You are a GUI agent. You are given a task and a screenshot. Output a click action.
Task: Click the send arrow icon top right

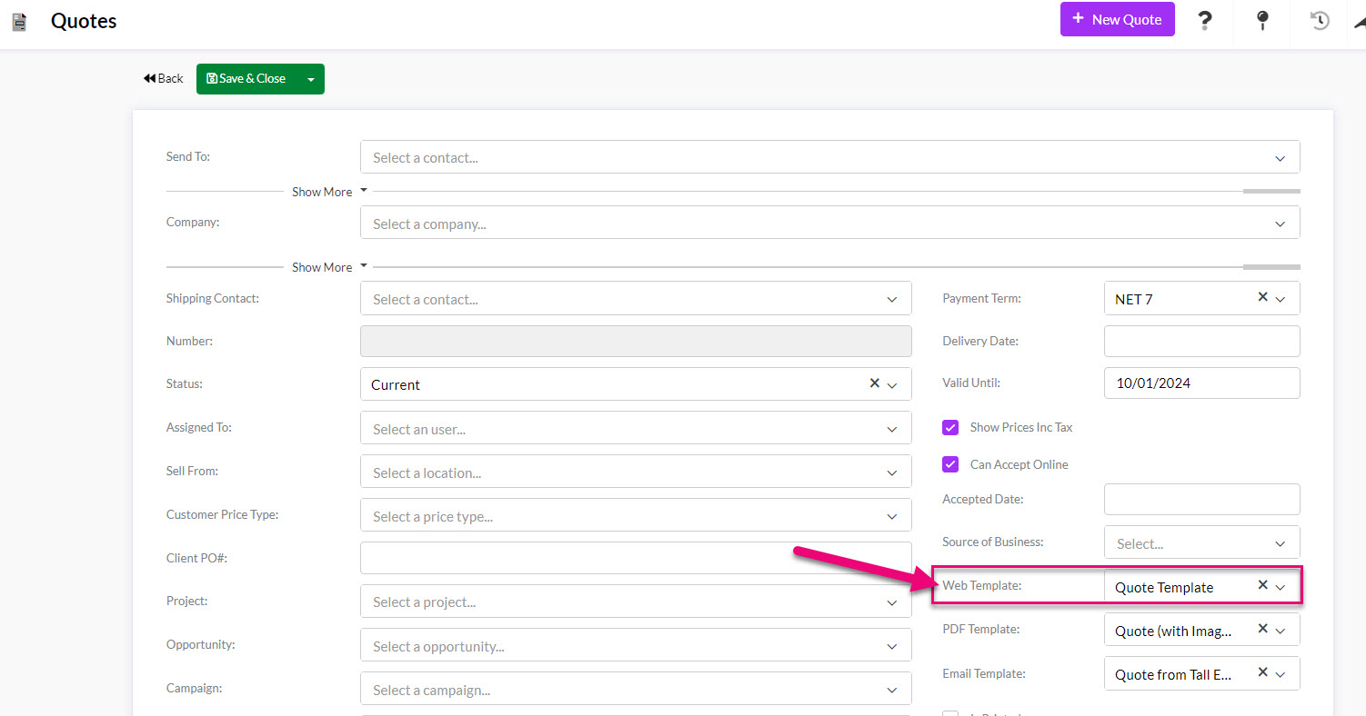[1358, 19]
